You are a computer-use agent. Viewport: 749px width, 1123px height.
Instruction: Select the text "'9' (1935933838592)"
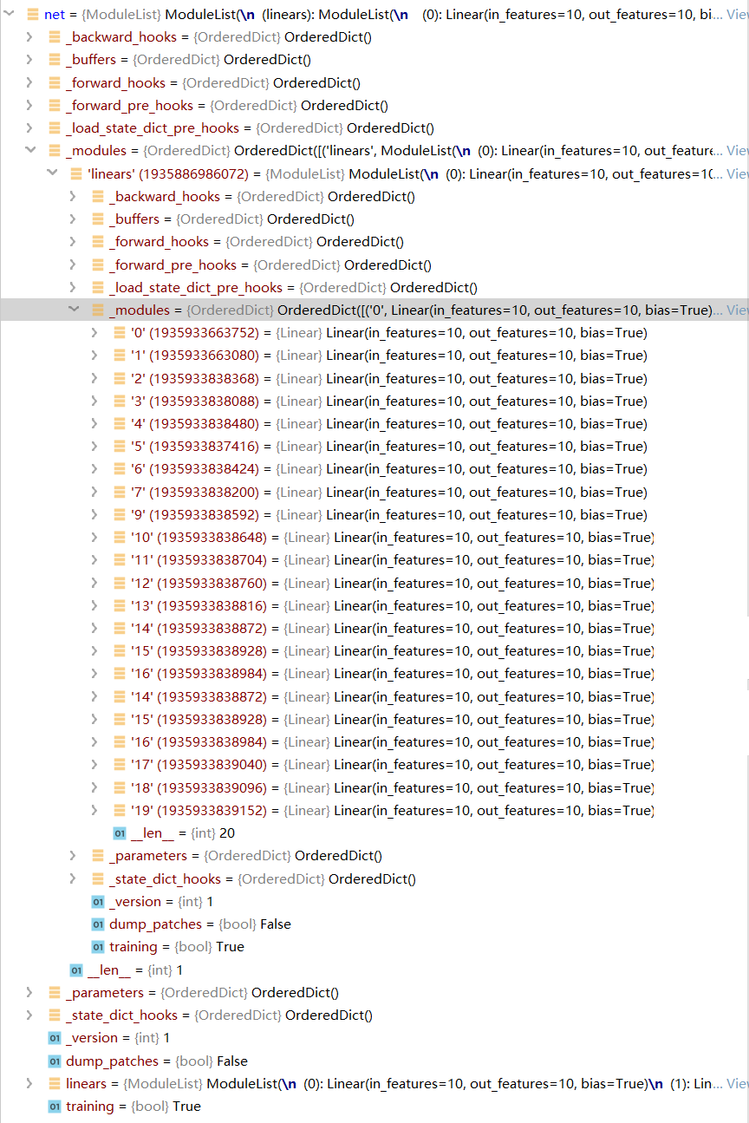pos(194,514)
